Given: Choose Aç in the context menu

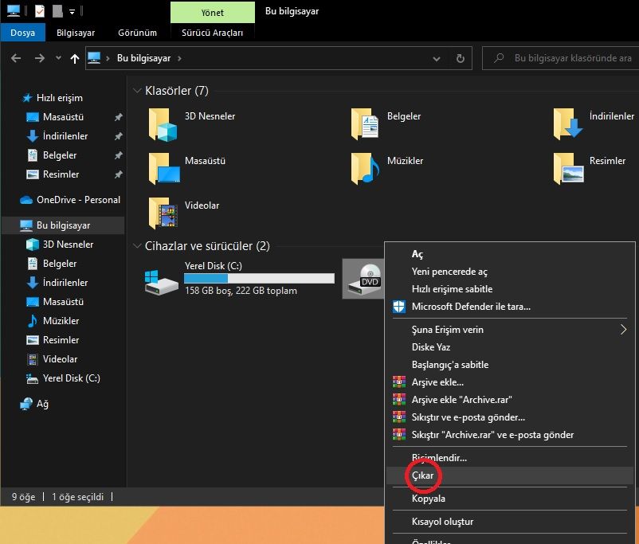Looking at the screenshot, I should [509, 254].
